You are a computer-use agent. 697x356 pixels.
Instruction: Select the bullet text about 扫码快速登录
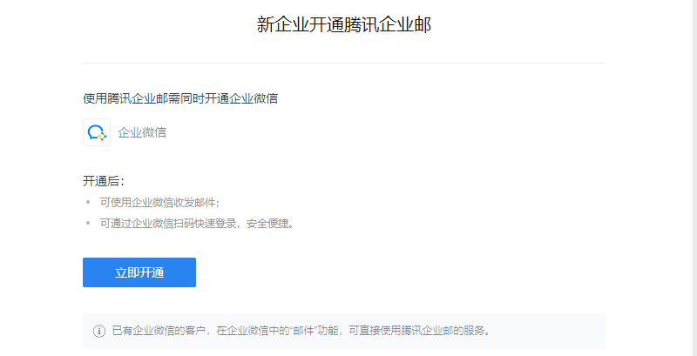point(198,224)
